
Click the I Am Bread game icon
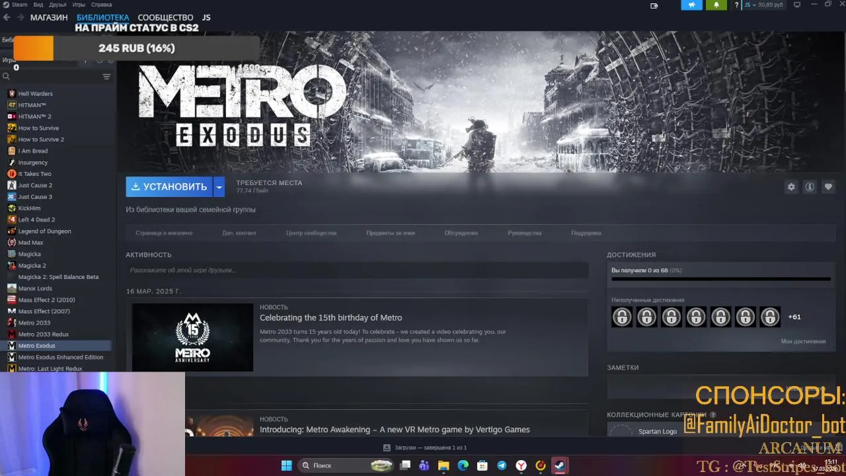tap(11, 151)
